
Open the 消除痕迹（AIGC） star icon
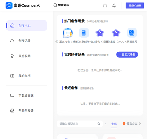point(116,33)
